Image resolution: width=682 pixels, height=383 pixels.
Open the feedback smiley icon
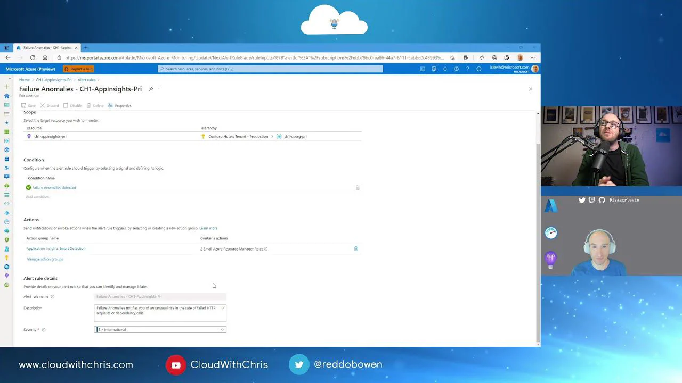tap(479, 69)
